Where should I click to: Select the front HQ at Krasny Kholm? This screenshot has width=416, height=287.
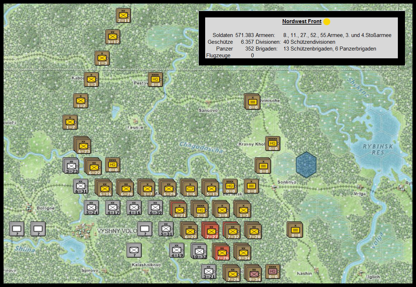[273, 144]
